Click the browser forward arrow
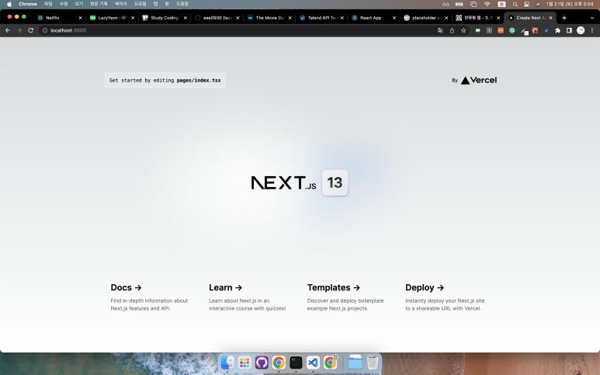 pyautogui.click(x=19, y=30)
